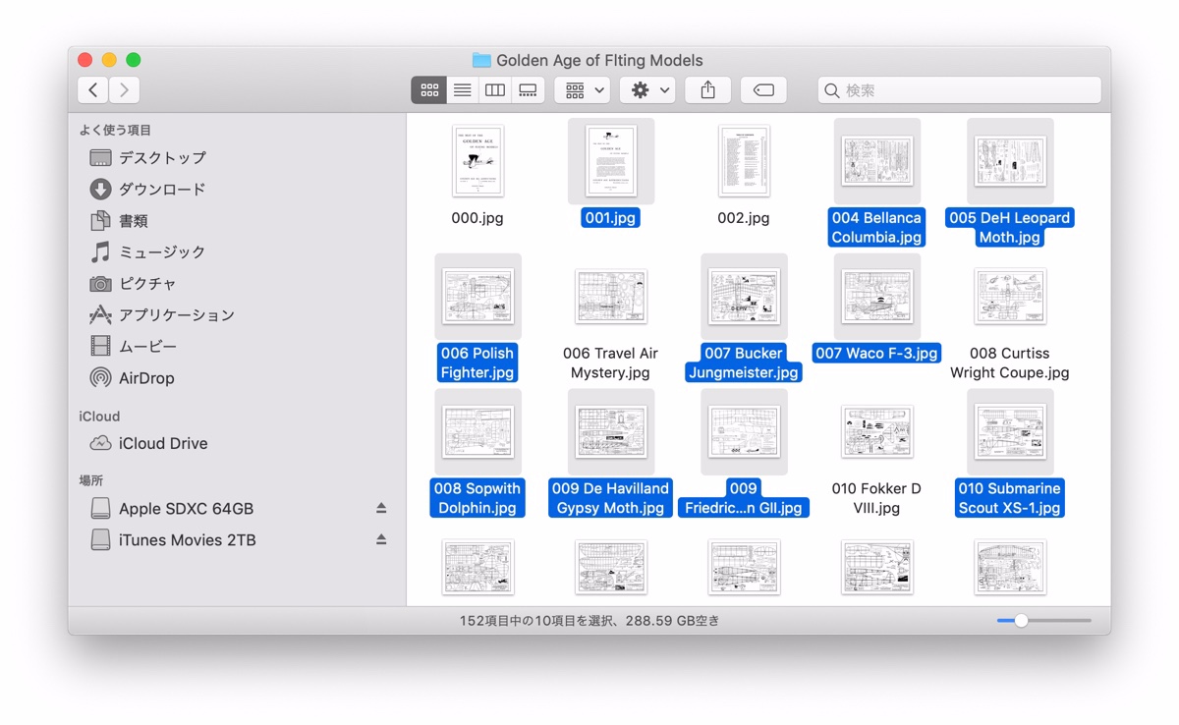Viewport: 1179px width, 725px height.
Task: Eject the Apple SDXC 64GB volume
Action: click(381, 509)
